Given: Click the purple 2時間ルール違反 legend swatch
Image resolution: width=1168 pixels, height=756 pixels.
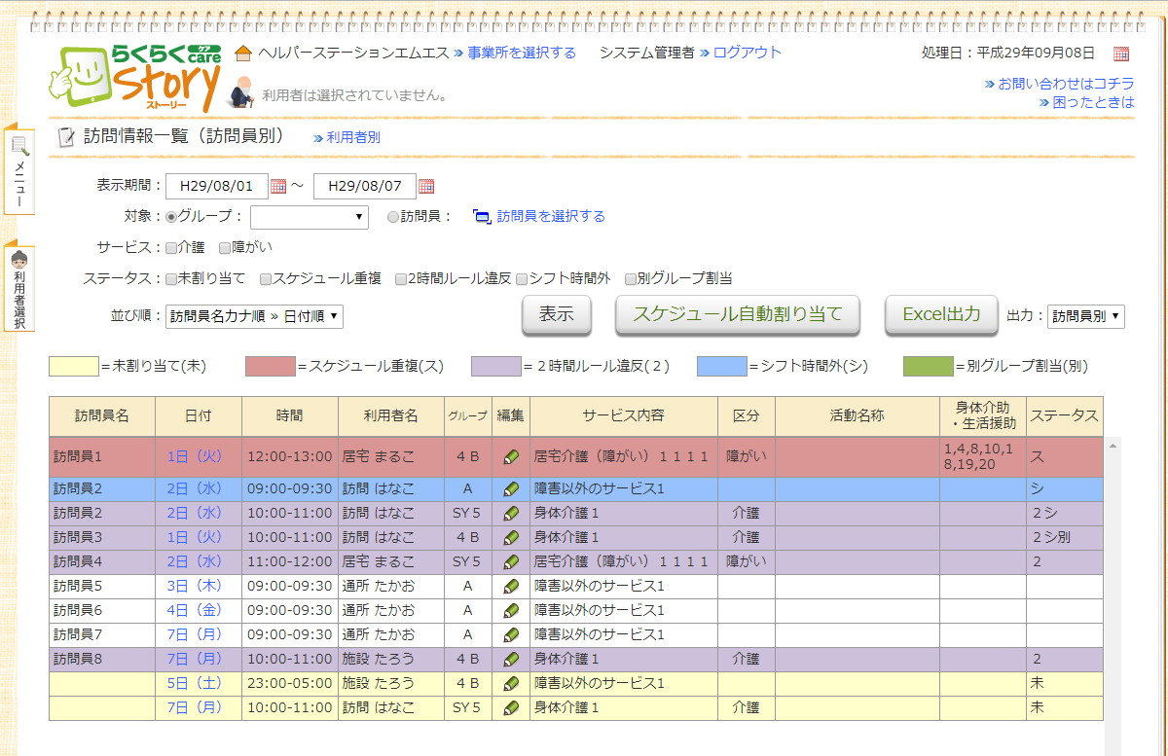Looking at the screenshot, I should [x=496, y=367].
